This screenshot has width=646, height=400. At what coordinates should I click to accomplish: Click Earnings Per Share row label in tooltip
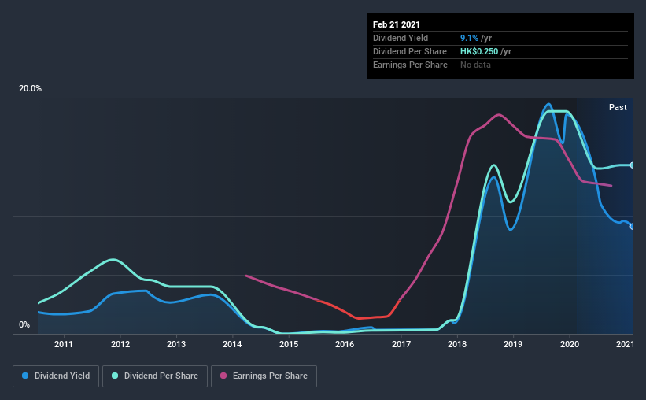point(410,65)
